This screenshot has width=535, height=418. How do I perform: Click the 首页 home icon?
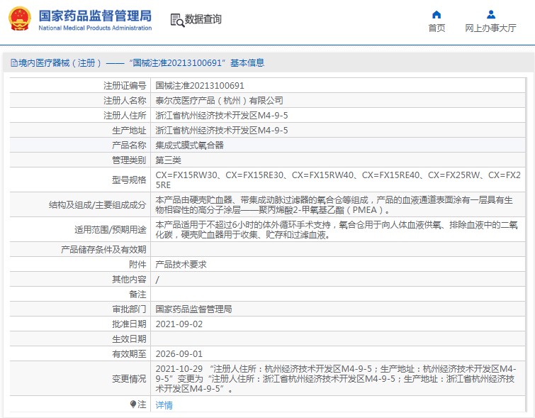coord(437,14)
